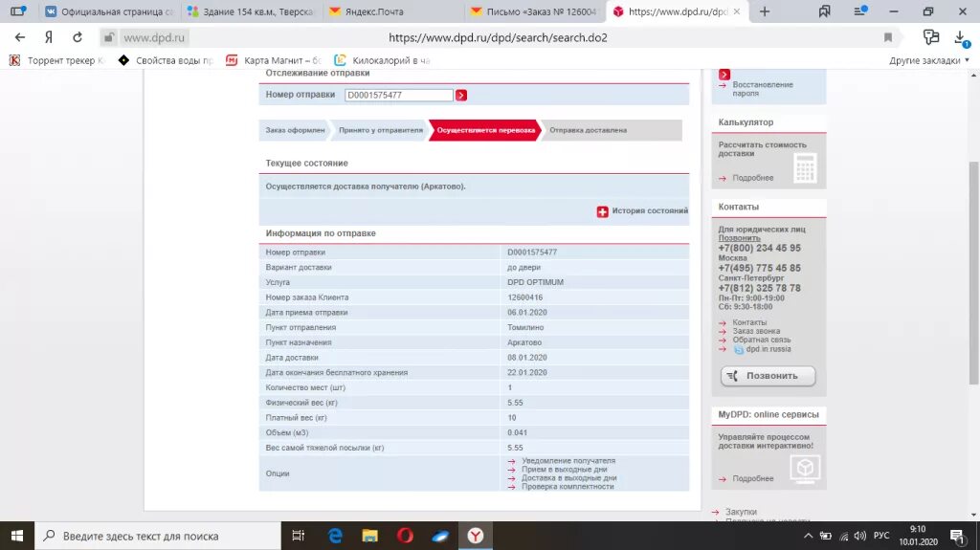Image resolution: width=980 pixels, height=550 pixels.
Task: Click the Позвонить call button
Action: point(768,376)
